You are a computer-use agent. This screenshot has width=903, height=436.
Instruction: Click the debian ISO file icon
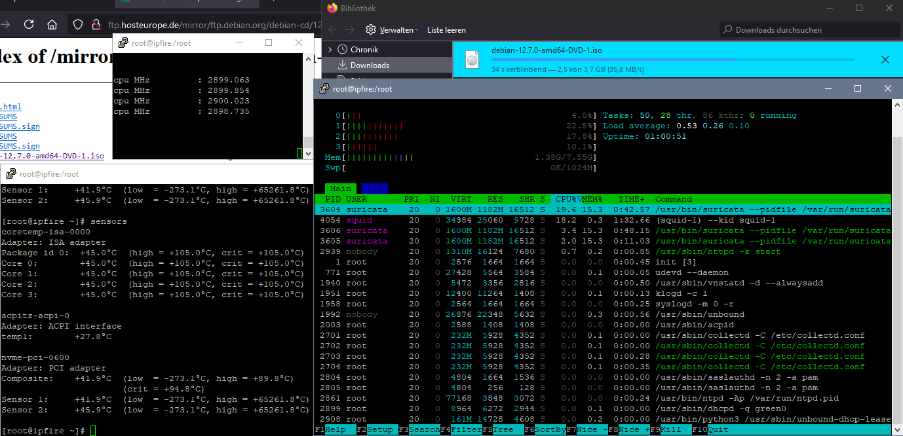pos(472,60)
